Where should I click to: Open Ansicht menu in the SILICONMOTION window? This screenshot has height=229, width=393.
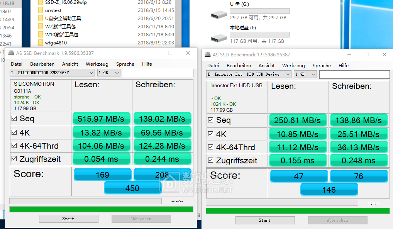pos(70,64)
